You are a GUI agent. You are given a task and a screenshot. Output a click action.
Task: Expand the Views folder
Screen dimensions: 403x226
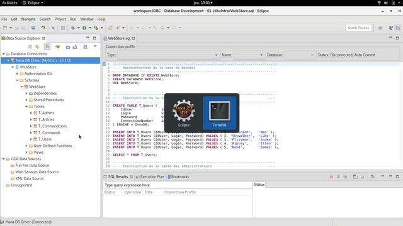tap(26, 153)
